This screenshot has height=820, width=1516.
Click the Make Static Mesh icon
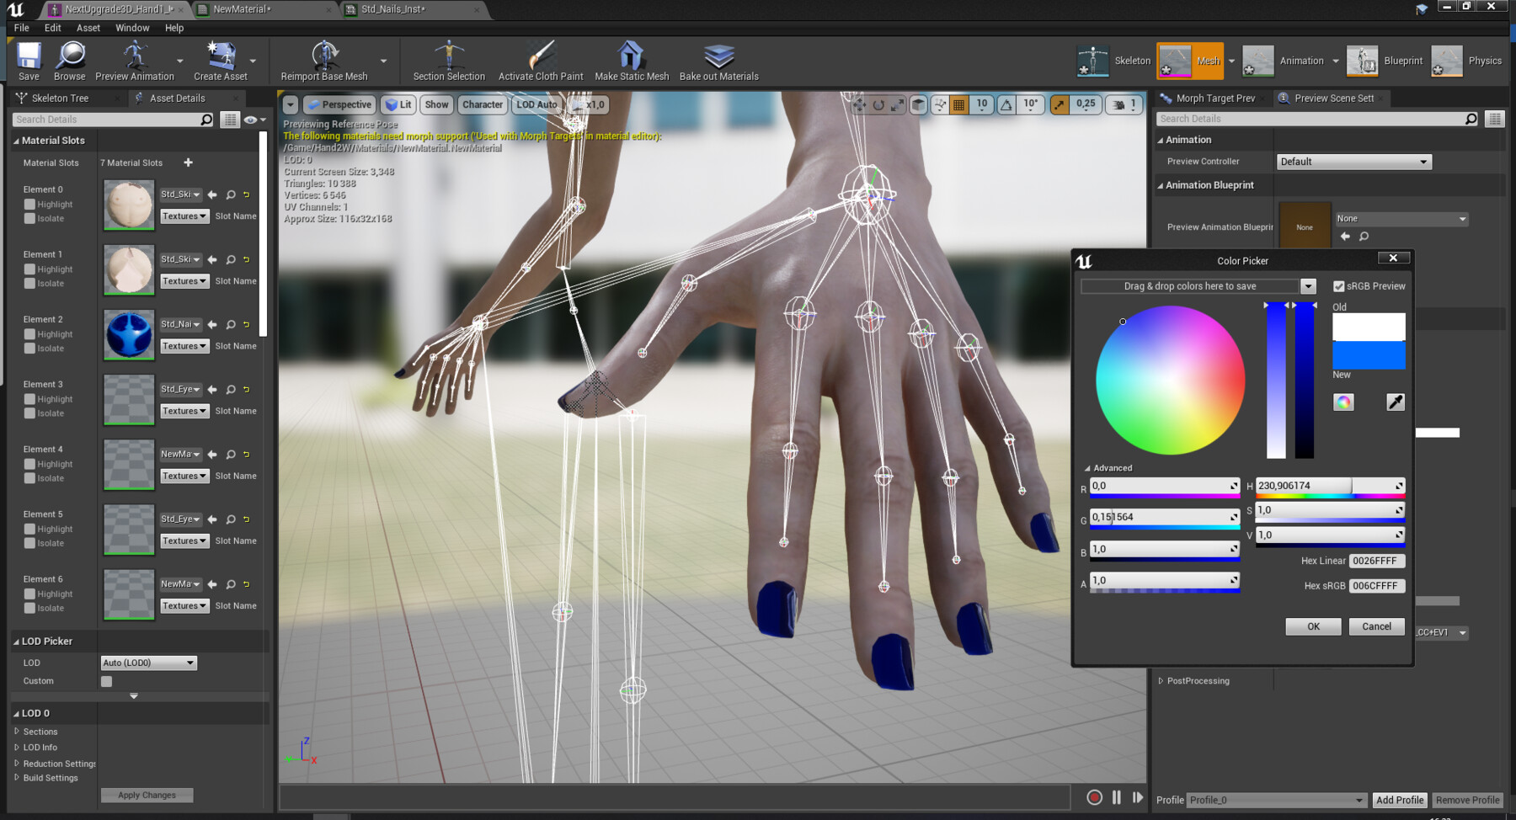(x=630, y=55)
